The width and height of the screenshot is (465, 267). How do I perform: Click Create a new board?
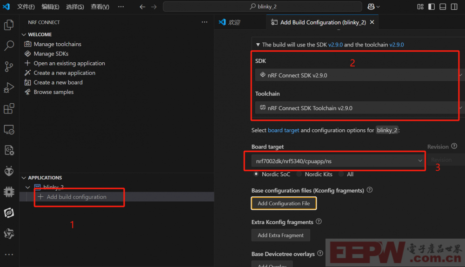click(x=58, y=82)
